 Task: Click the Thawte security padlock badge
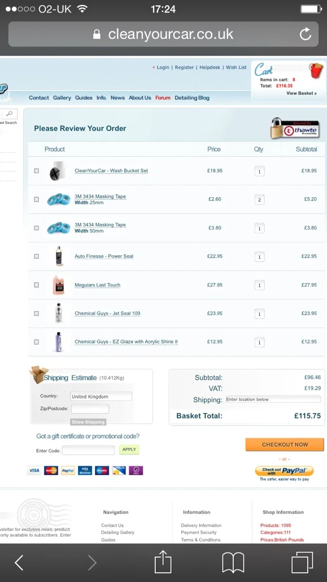pos(295,128)
